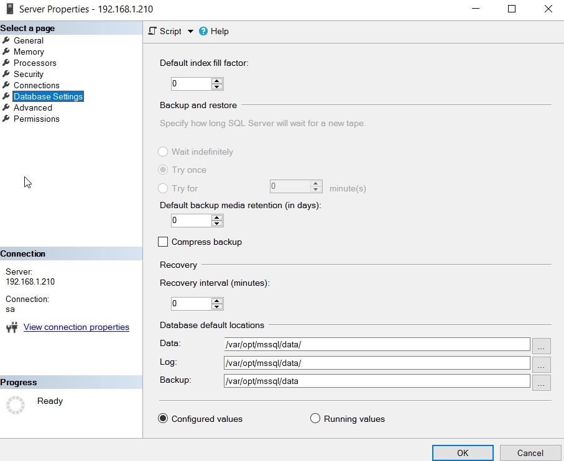Click the wrench icon next to Processors
This screenshot has height=461, width=564.
(6, 63)
